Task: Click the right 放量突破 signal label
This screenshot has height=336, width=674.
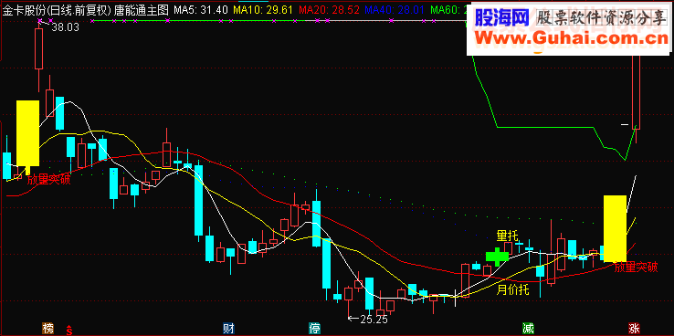Action: (x=636, y=268)
